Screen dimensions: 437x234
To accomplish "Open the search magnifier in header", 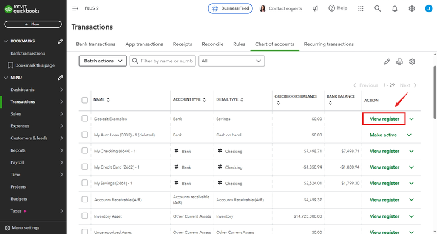I will coord(378,8).
